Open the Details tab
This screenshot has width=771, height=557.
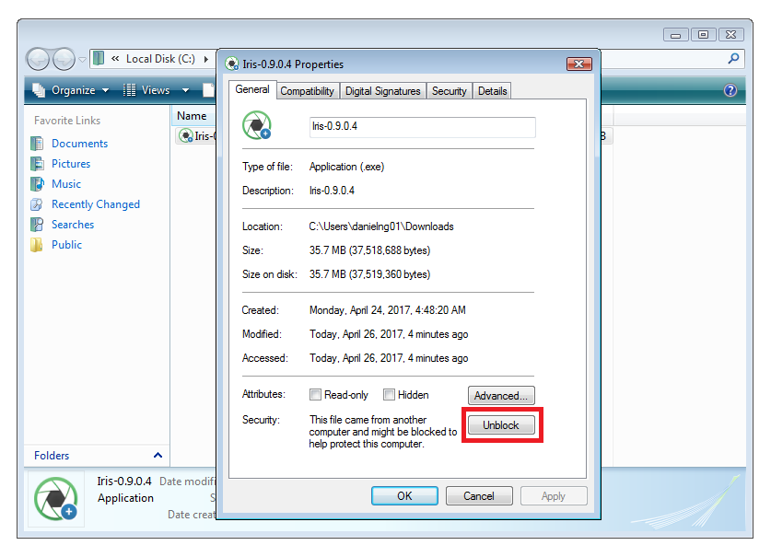(492, 91)
